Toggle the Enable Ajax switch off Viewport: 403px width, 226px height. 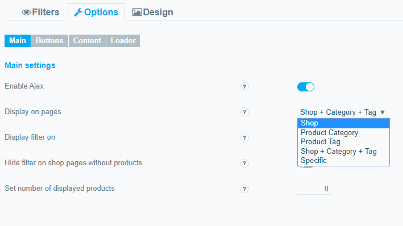pyautogui.click(x=306, y=87)
